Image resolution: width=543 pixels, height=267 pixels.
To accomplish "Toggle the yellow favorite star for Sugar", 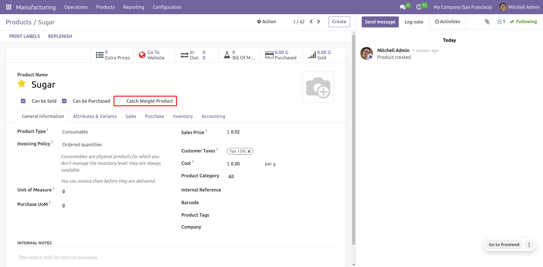I will click(x=22, y=84).
